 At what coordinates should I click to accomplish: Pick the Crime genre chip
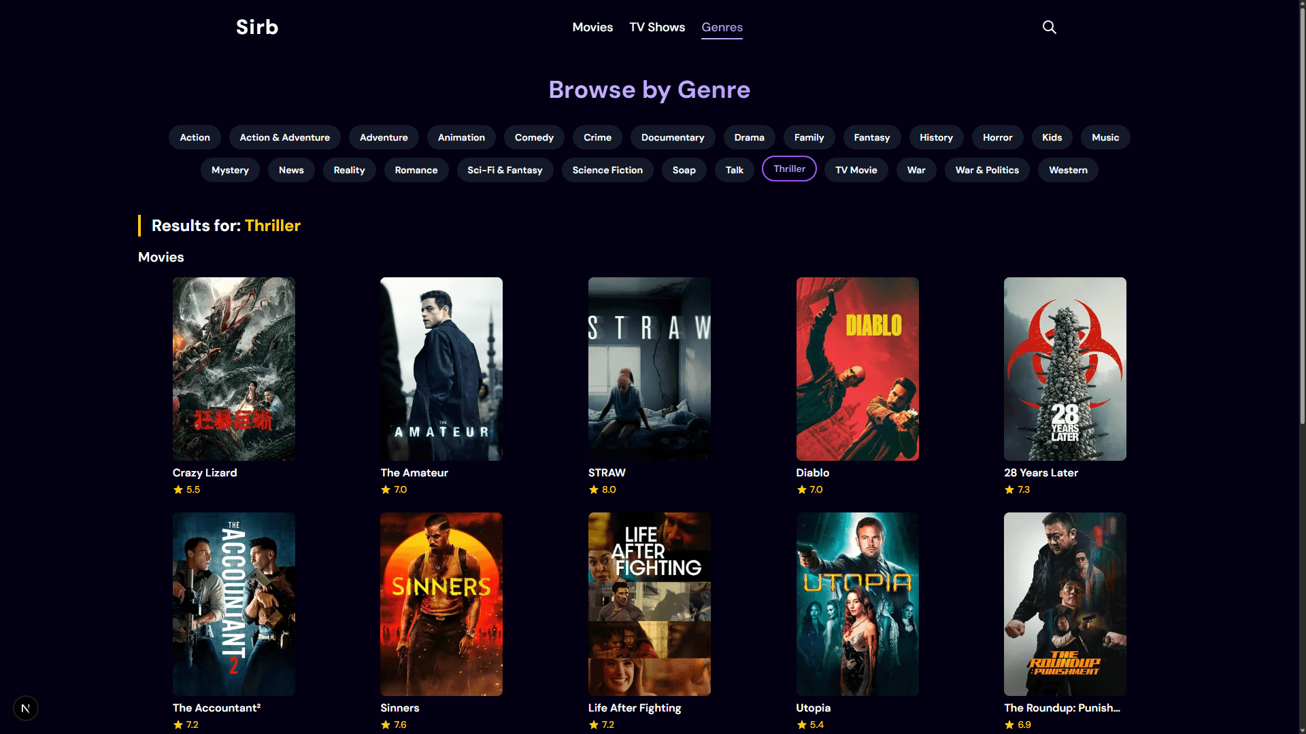coord(597,137)
